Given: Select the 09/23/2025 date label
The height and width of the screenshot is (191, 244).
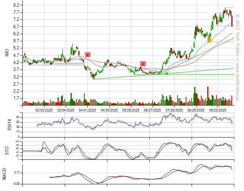Looking at the screenshot, I should click(x=218, y=110).
